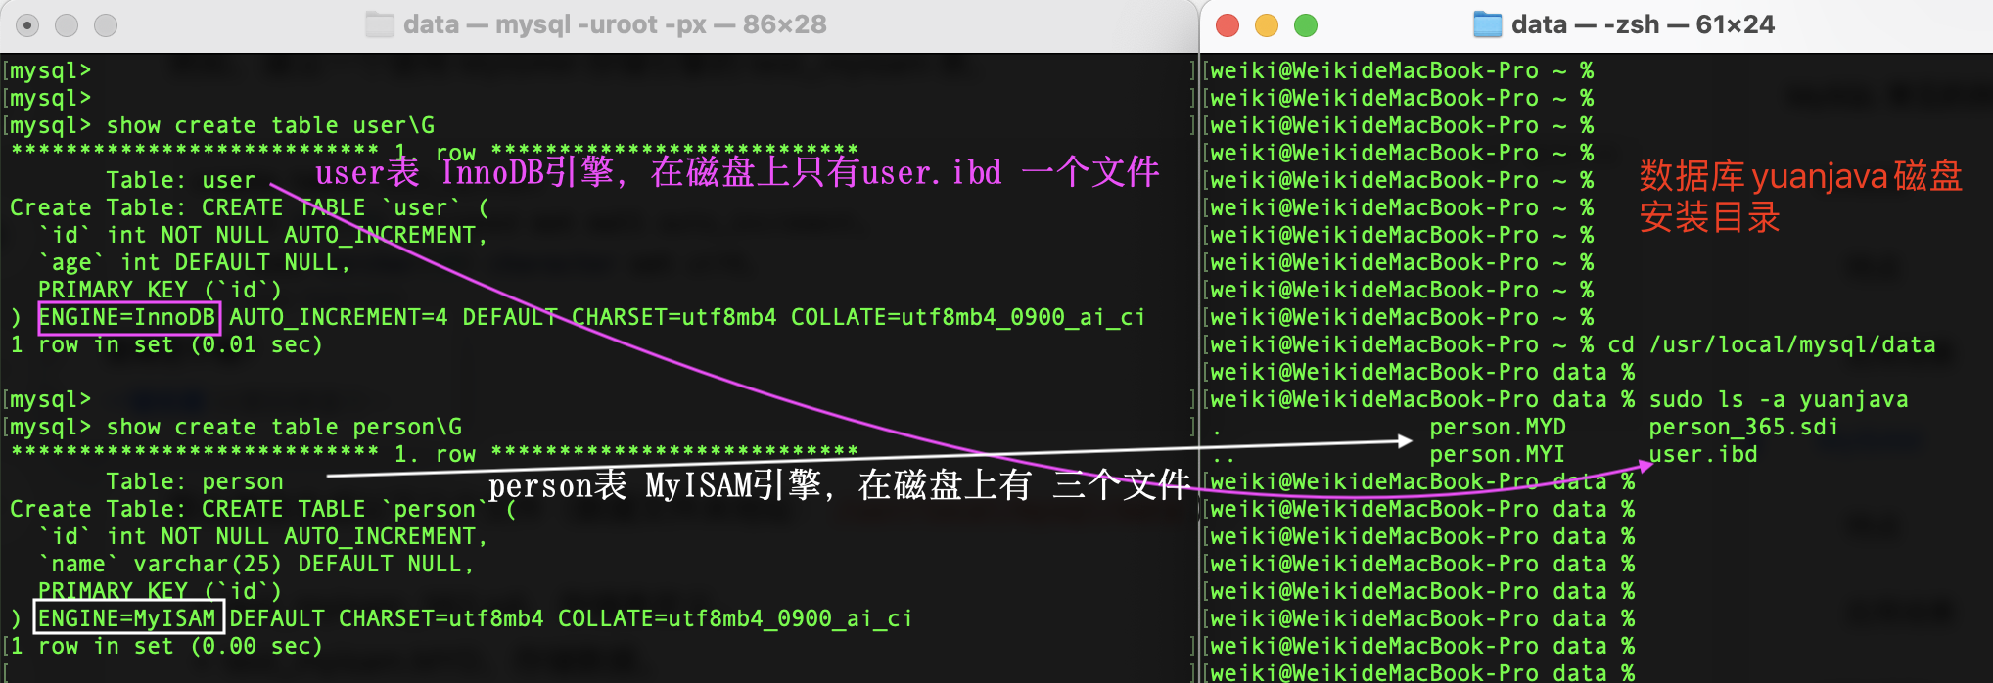The image size is (1993, 683).
Task: Click the 'AUTO_INCREMENT=4' value
Action: point(339,317)
